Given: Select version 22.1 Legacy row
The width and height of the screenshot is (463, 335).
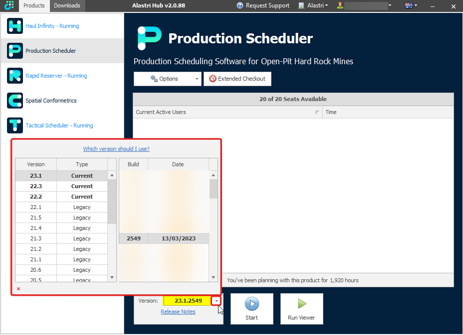Looking at the screenshot, I should 61,207.
